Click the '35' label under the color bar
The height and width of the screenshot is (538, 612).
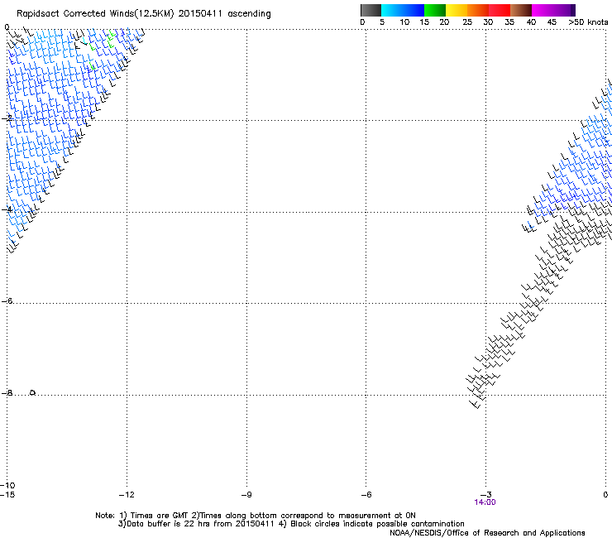tap(509, 22)
